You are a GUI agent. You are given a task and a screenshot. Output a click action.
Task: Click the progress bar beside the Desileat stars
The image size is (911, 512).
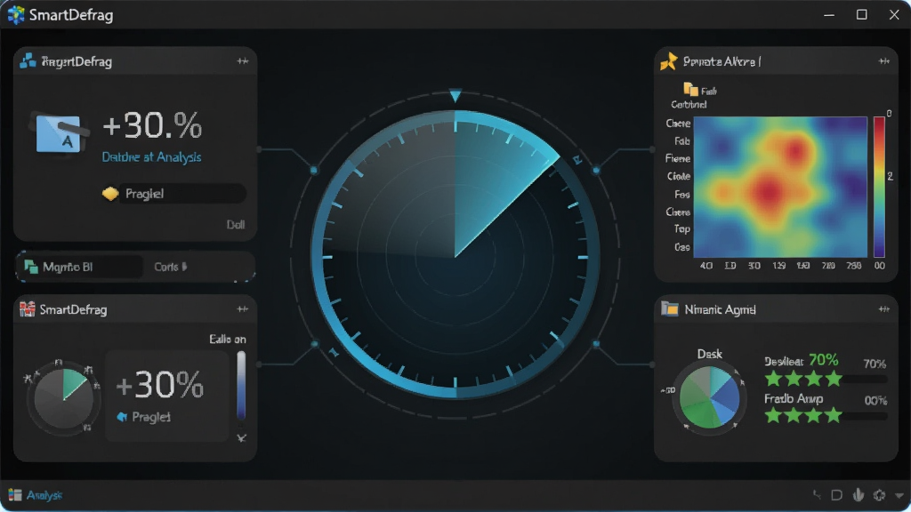865,379
